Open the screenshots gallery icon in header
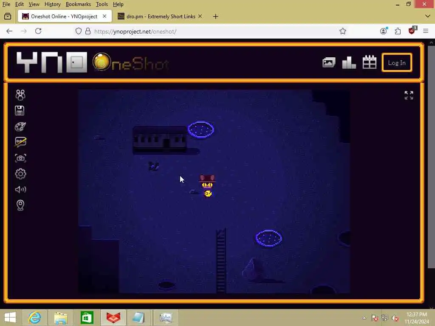 pyautogui.click(x=329, y=62)
